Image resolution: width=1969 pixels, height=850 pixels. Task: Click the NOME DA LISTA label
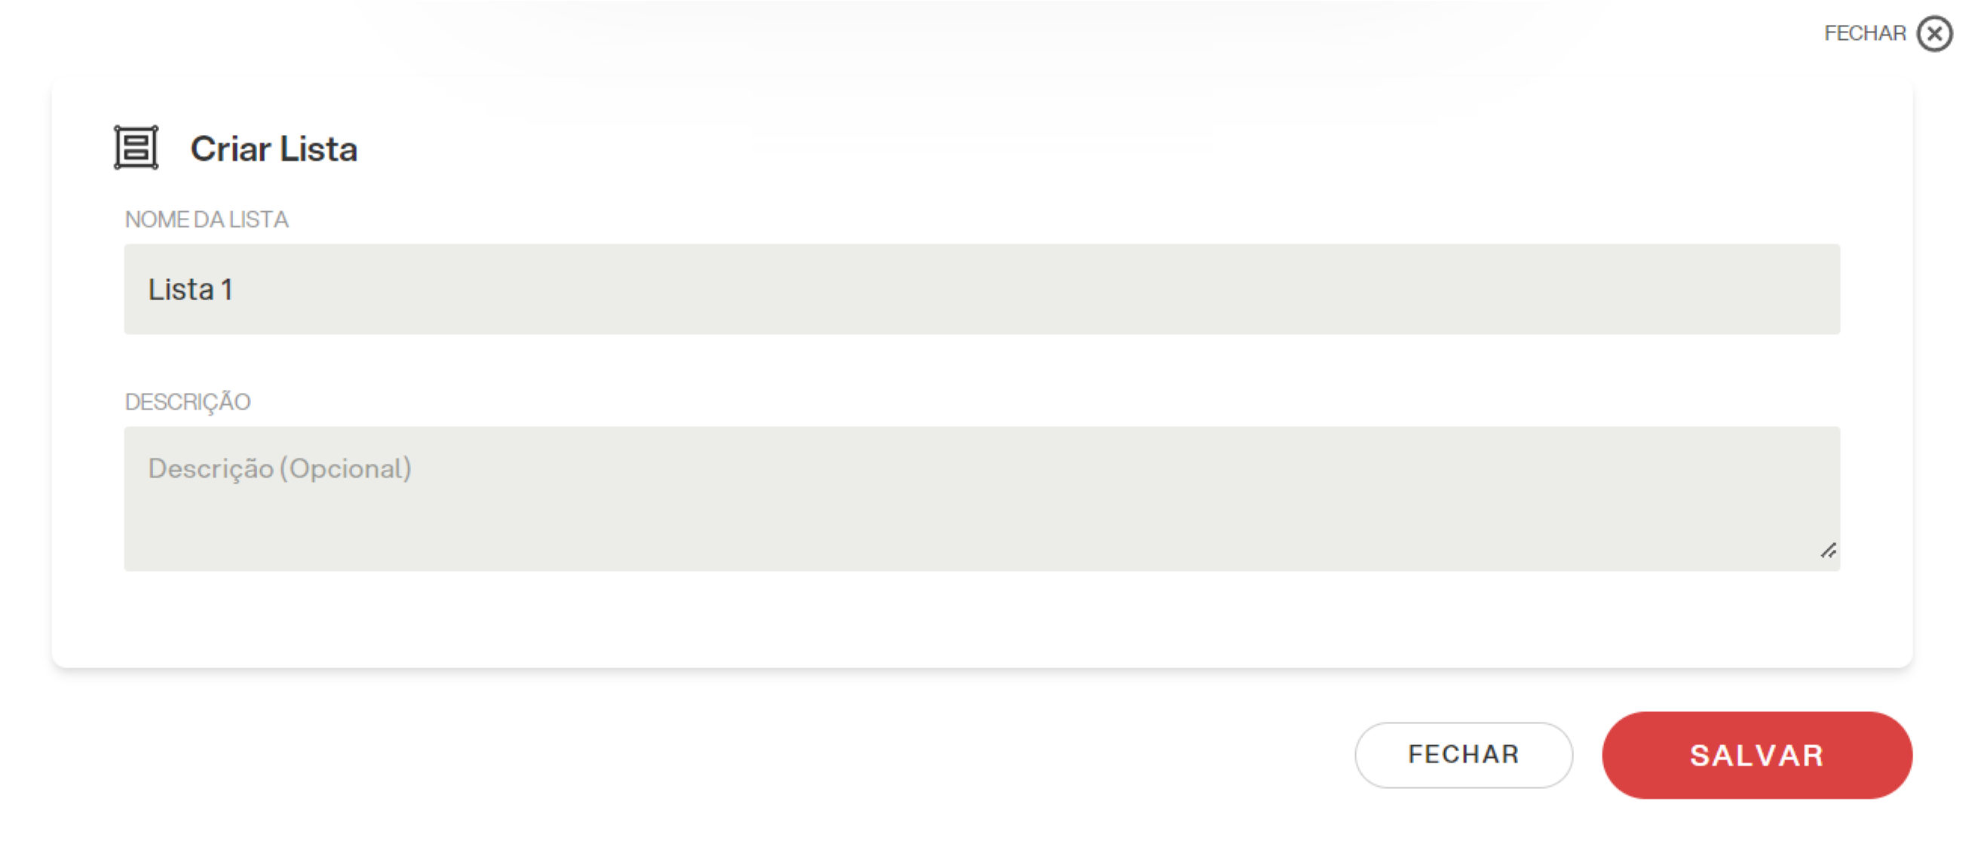coord(207,219)
